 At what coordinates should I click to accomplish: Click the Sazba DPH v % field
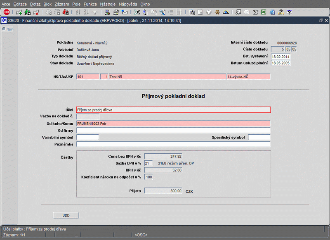click(148, 163)
